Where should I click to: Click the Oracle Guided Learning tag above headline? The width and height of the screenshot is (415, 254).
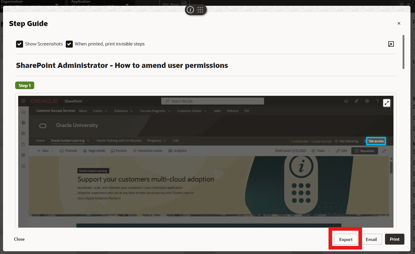93,171
